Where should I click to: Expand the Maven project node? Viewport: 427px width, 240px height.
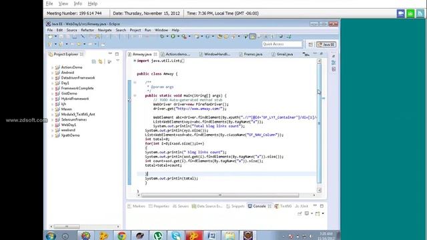pos(52,109)
